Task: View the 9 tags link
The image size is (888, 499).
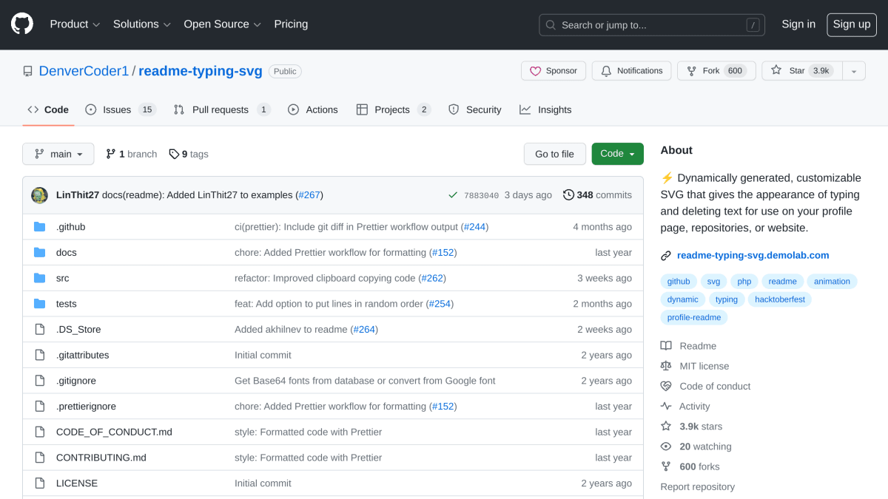Action: click(189, 154)
